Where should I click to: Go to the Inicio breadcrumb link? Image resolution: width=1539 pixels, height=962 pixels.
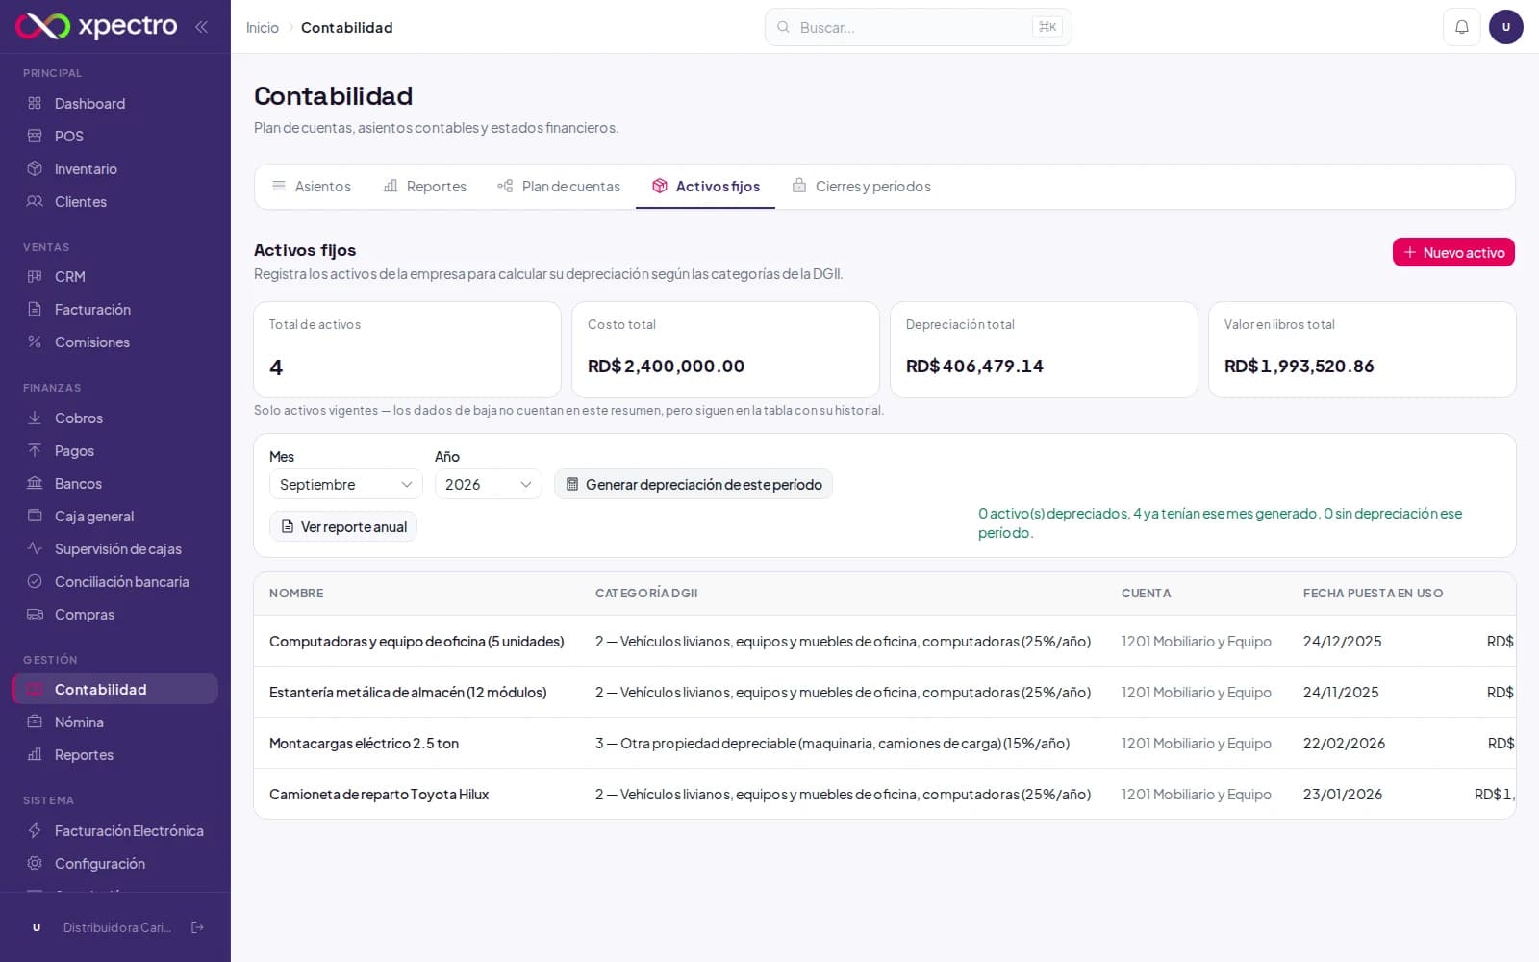coord(263,27)
